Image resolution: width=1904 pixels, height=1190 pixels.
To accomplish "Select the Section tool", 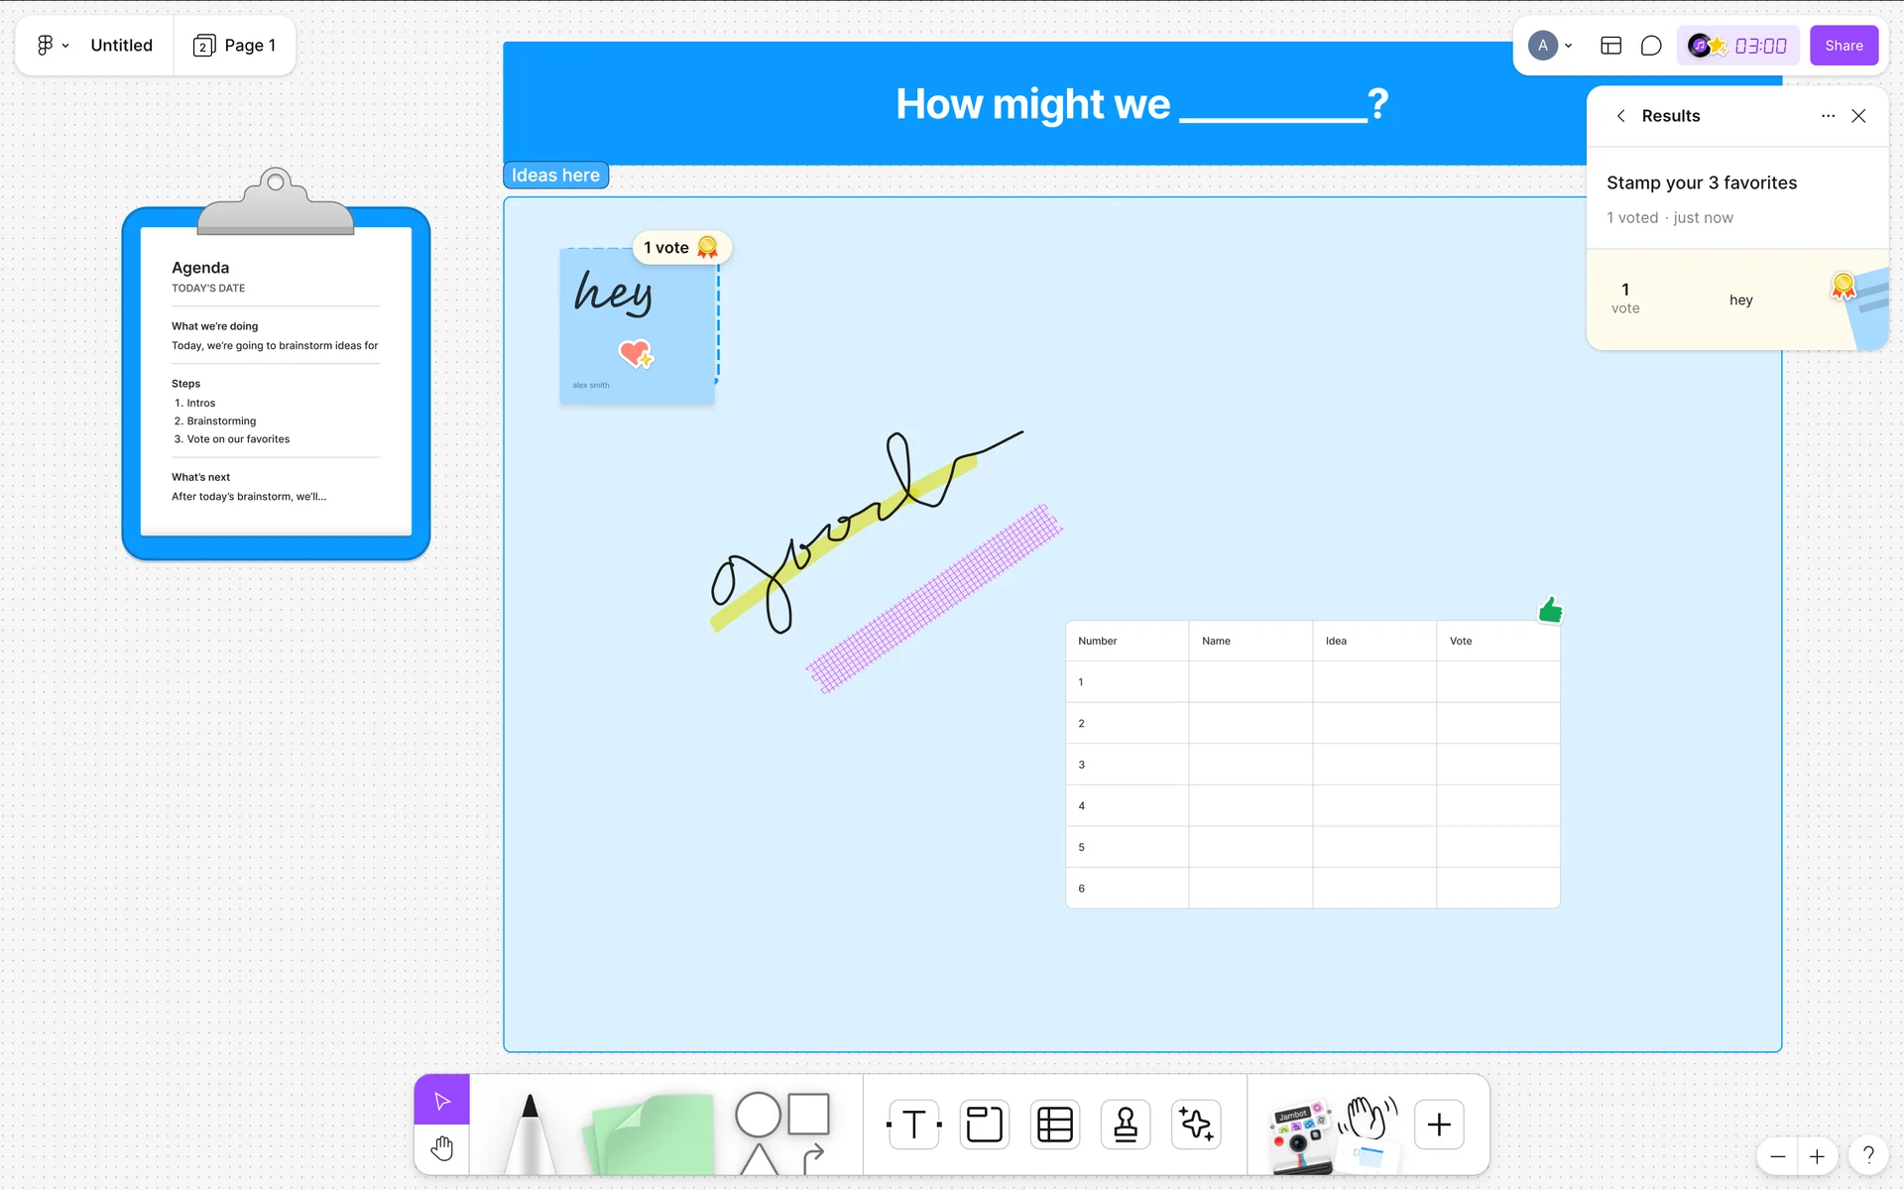I will pyautogui.click(x=984, y=1125).
